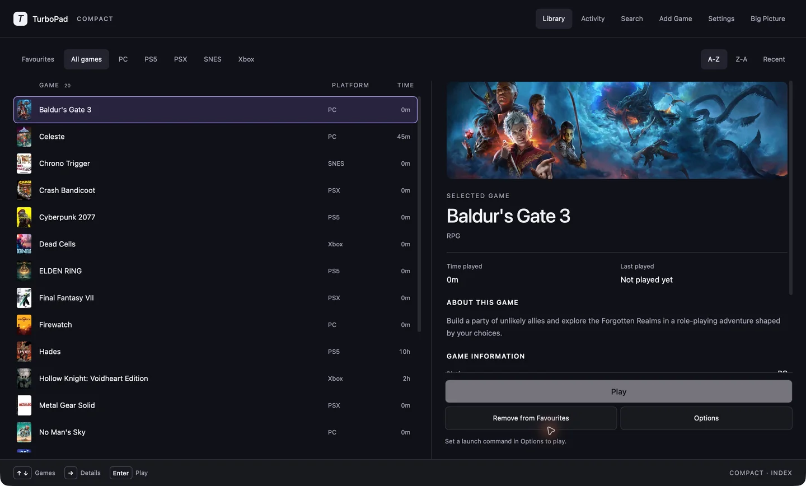Click the Cyberpunk 2077 cover art icon

tap(24, 217)
